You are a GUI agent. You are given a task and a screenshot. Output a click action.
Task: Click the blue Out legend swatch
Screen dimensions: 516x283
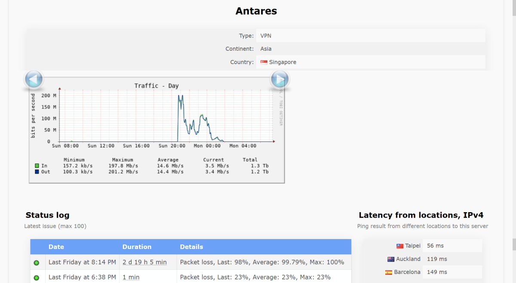(37, 172)
